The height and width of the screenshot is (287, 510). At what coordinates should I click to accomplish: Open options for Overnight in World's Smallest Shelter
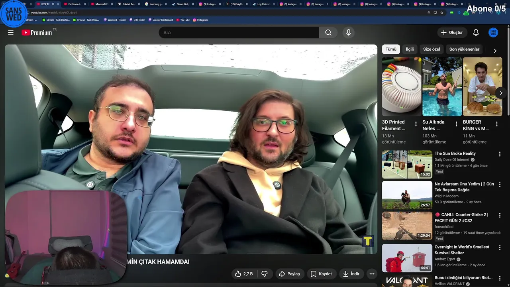click(500, 248)
